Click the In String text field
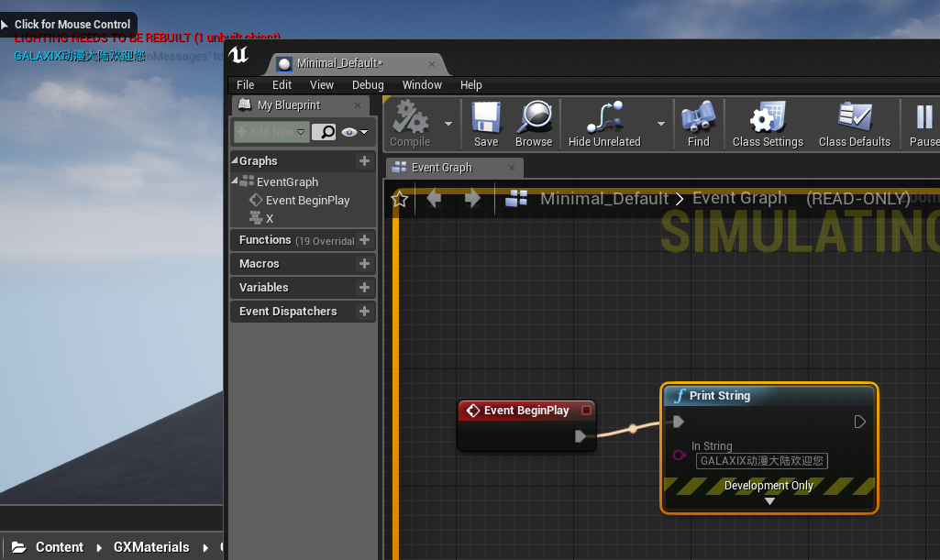This screenshot has height=560, width=940. [x=761, y=461]
